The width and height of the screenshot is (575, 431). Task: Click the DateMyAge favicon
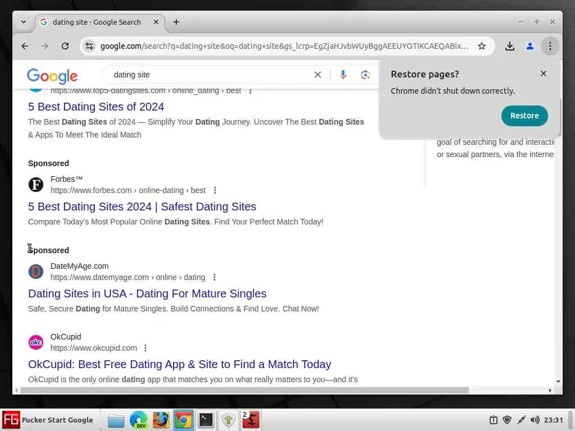click(x=36, y=272)
